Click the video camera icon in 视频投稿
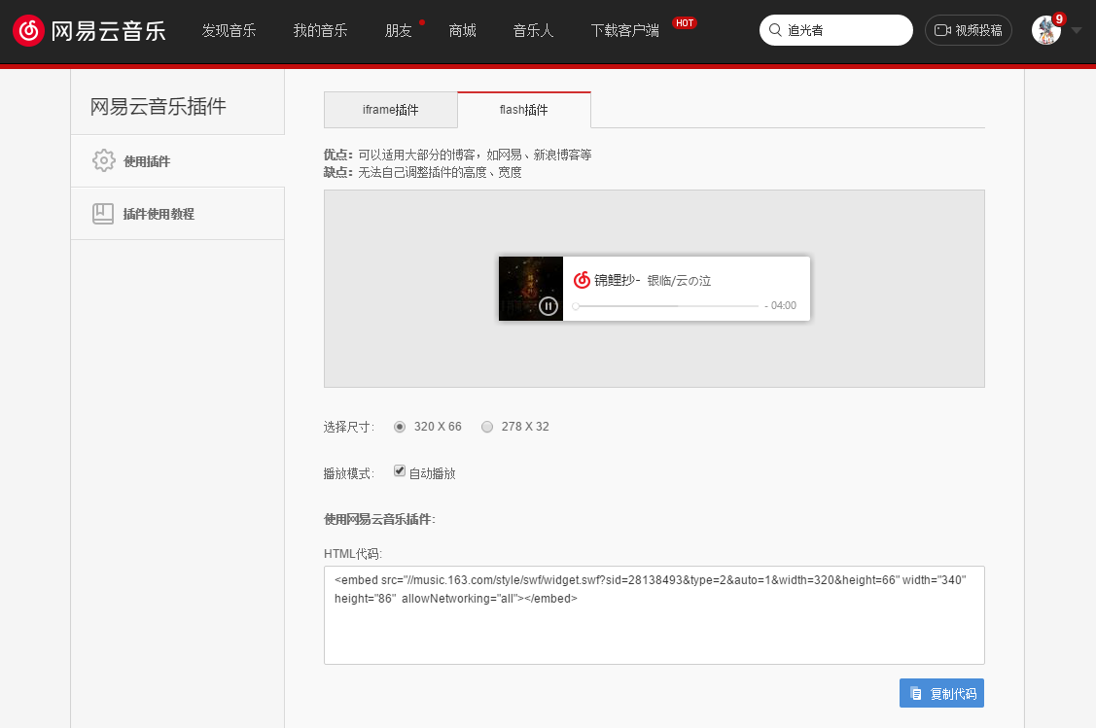Screen dimensions: 1096x728 (x=941, y=30)
